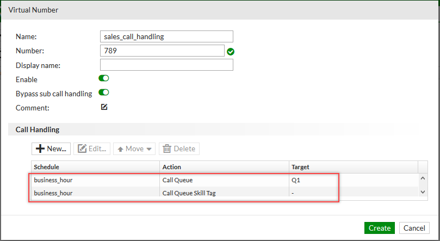This screenshot has width=440, height=241.
Task: Click the Target column header
Action: point(353,167)
